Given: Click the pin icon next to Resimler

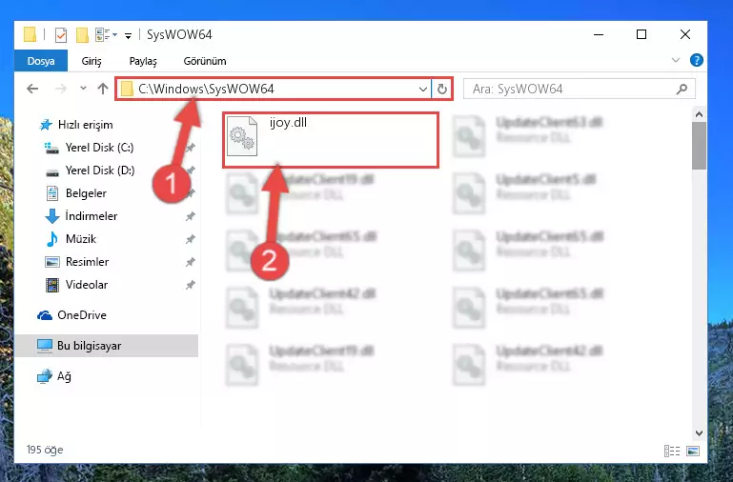Looking at the screenshot, I should pyautogui.click(x=190, y=262).
